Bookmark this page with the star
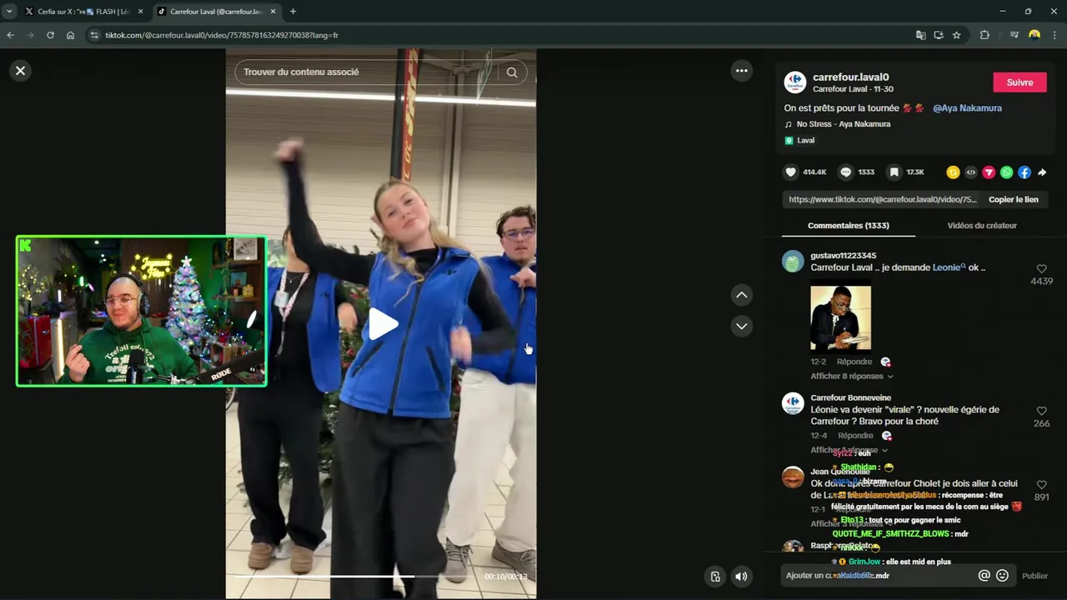Viewport: 1067px width, 600px height. 956,35
